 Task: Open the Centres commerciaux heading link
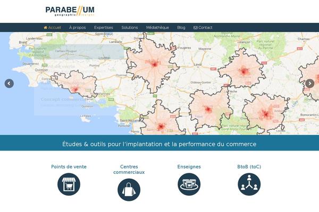129,170
